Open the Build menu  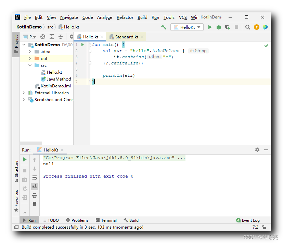[142, 17]
